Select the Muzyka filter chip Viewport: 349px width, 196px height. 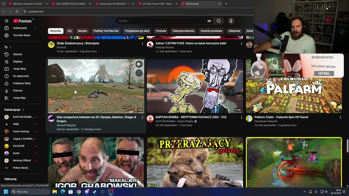click(83, 31)
